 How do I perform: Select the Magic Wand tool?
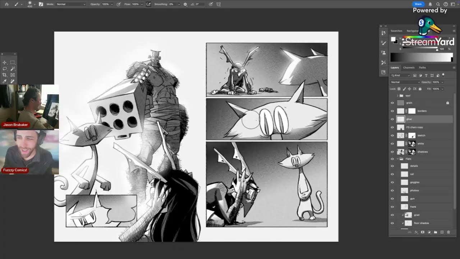click(13, 69)
